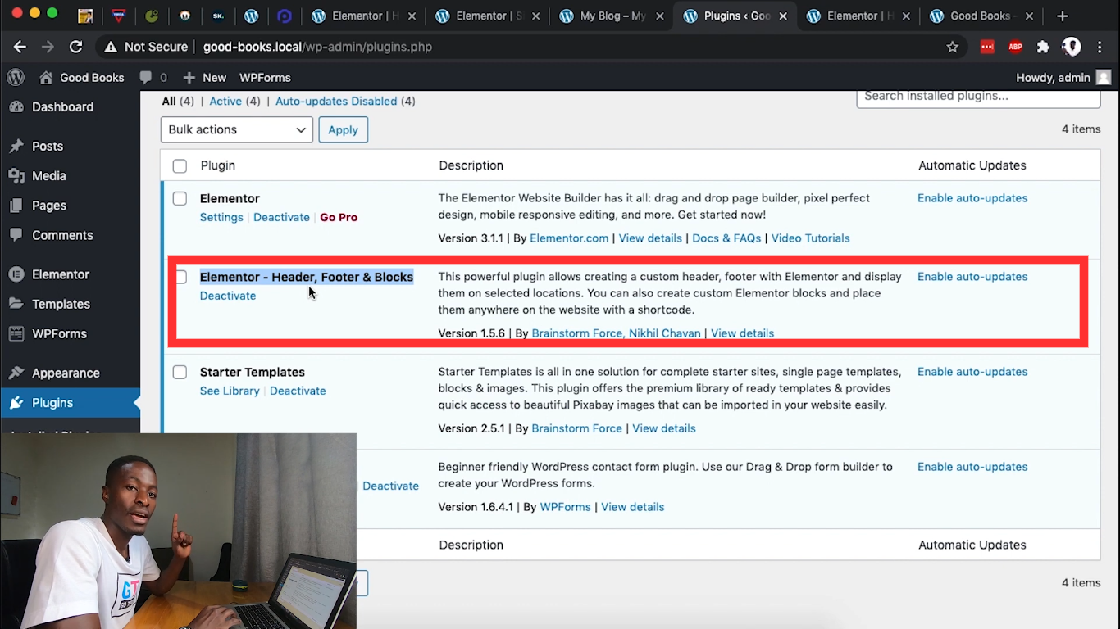Go back to the previous page
The width and height of the screenshot is (1120, 629).
point(20,47)
